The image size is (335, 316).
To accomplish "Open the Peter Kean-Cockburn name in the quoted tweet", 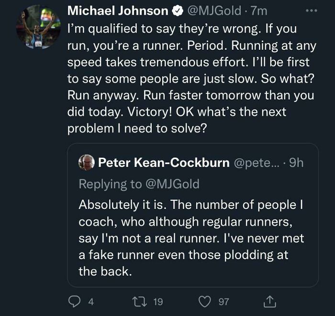I will pyautogui.click(x=164, y=163).
